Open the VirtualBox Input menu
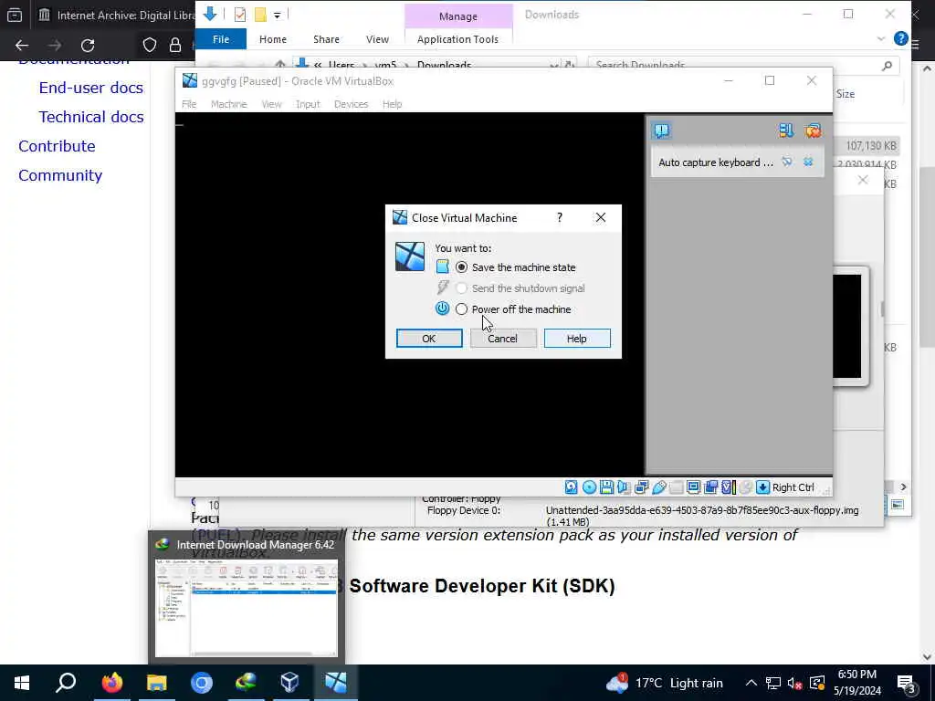935x701 pixels. [308, 104]
